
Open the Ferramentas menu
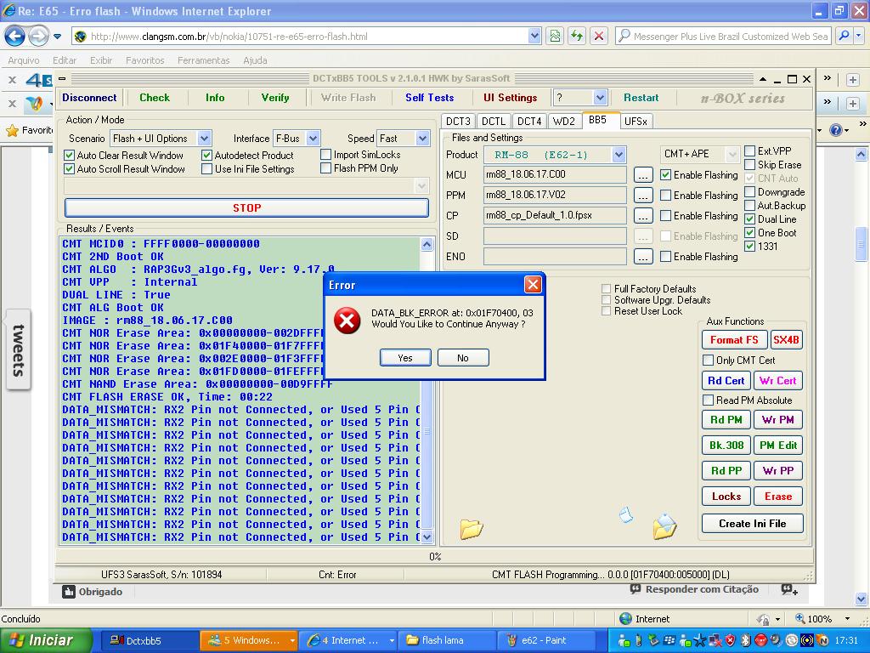click(203, 60)
